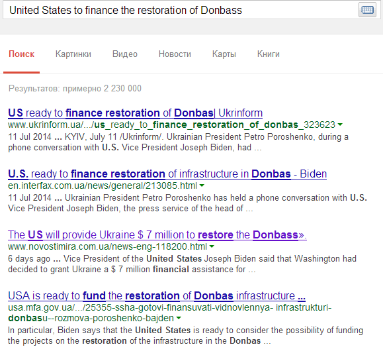This screenshot has width=383, height=357.
Task: Expand the dropdown arrow beside en.interfax.com.ua URL
Action: tap(202, 185)
